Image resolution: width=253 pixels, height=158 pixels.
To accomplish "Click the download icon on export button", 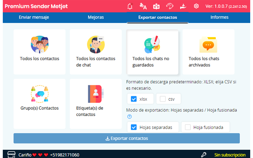I will coord(108,139).
